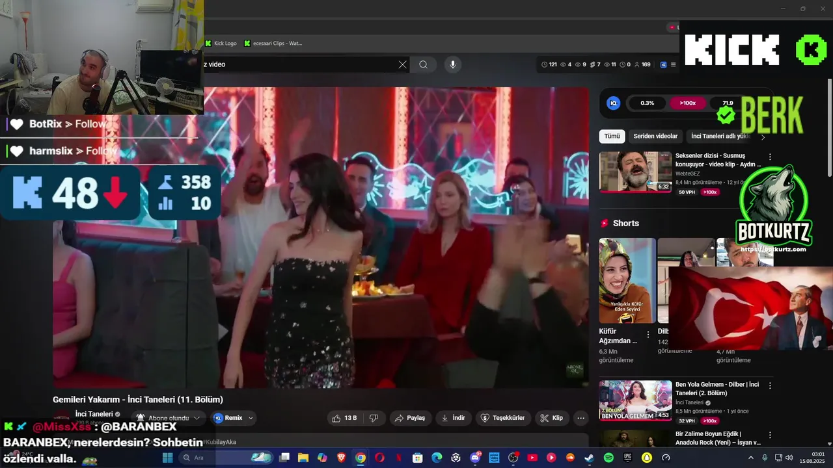Click the video player to pause
The width and height of the screenshot is (833, 468).
321,237
